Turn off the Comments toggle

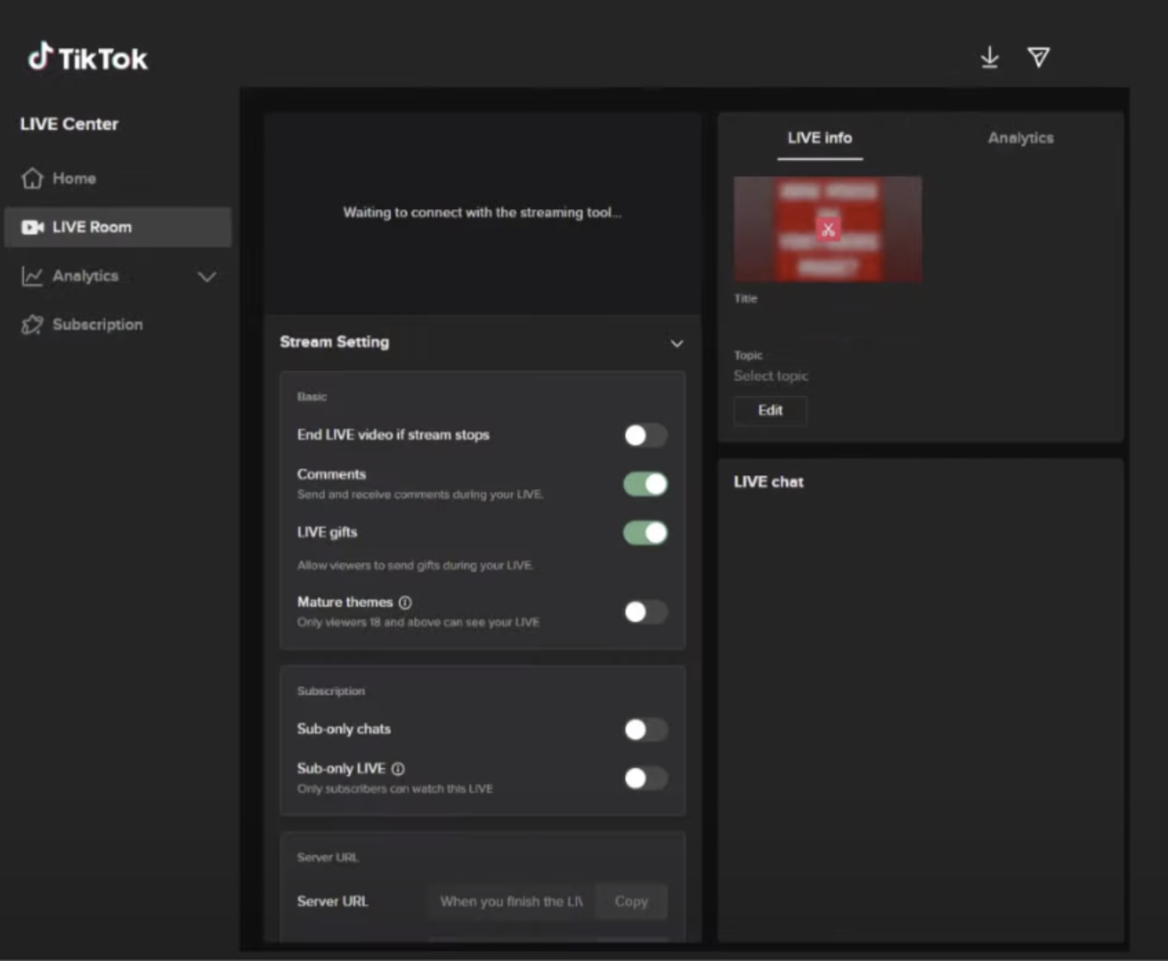[x=645, y=484]
